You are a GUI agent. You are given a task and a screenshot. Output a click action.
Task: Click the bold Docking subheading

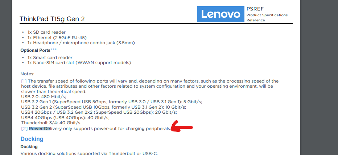click(29, 147)
